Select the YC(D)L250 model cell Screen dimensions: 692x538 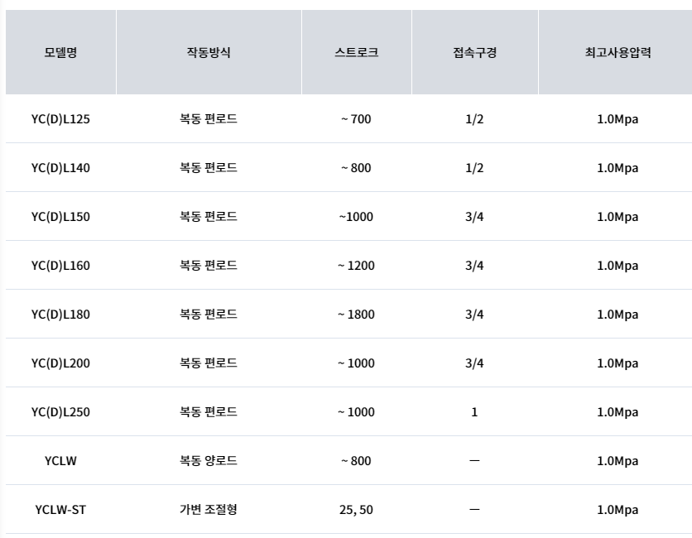pos(60,412)
